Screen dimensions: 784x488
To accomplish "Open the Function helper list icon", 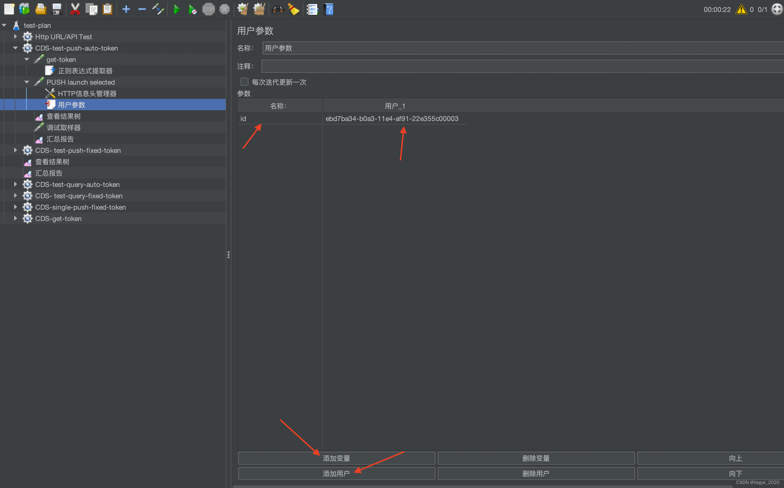I will point(312,9).
